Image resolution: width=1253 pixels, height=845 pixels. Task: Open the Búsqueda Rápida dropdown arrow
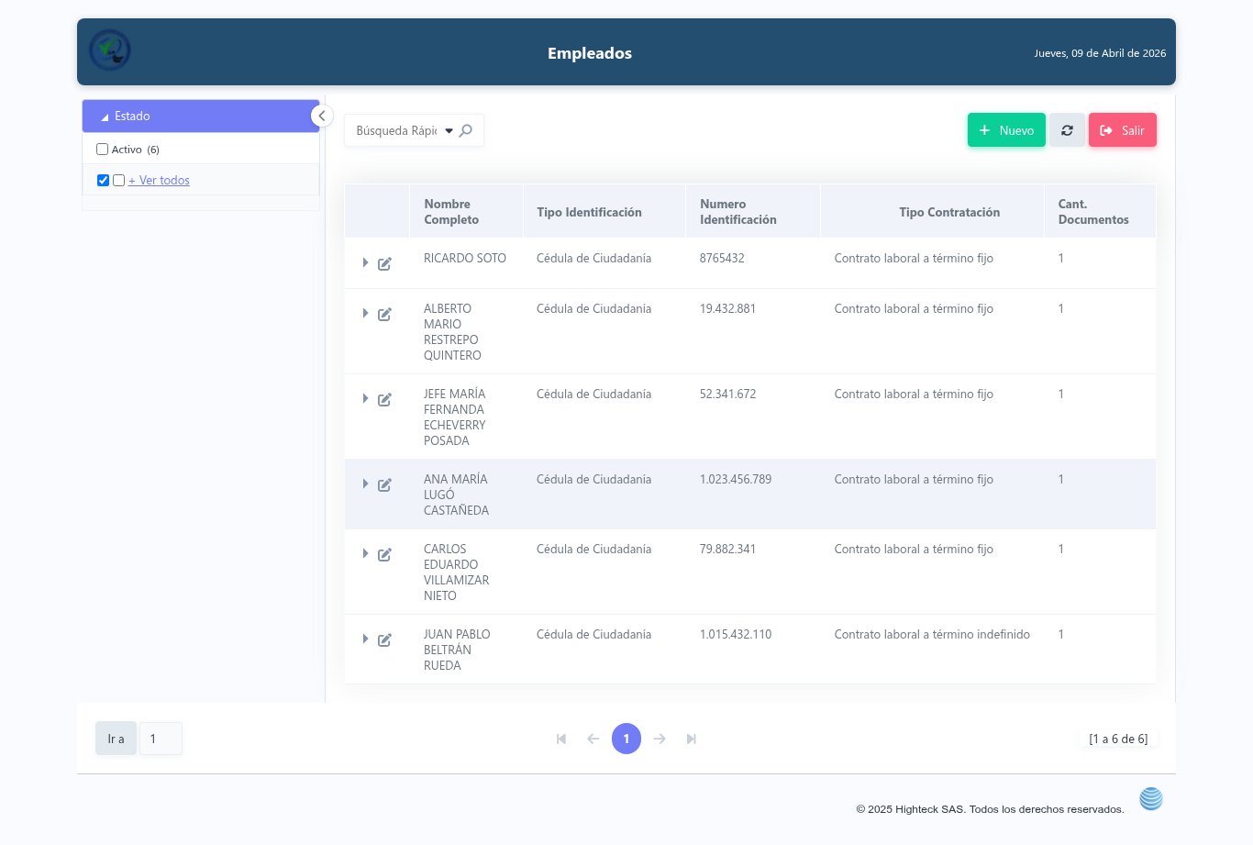(449, 130)
